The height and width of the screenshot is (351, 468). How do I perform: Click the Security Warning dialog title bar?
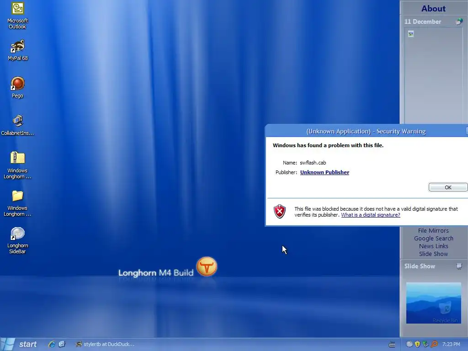(366, 131)
